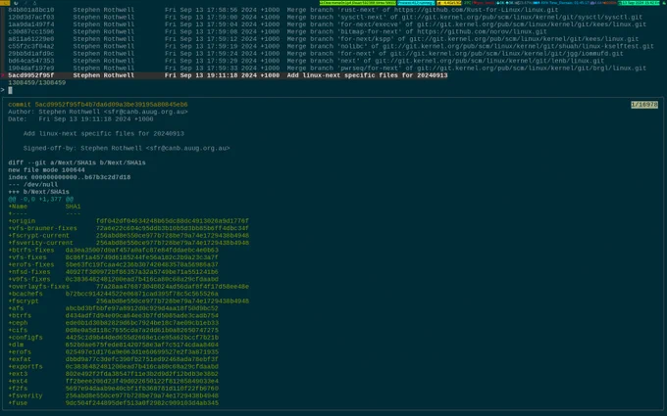The height and width of the screenshot is (416, 667).
Task: Click the +erofs 025497e1 line
Action: coord(113,352)
